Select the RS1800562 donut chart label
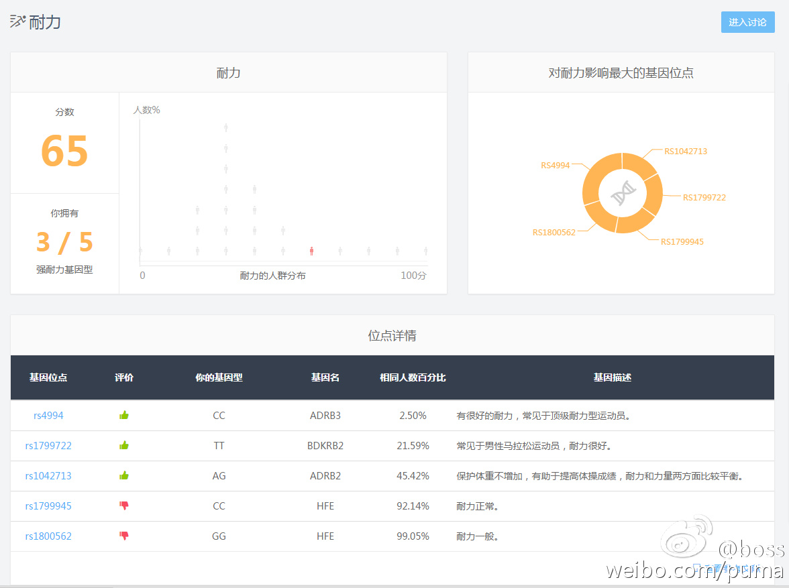The image size is (789, 588). 554,233
